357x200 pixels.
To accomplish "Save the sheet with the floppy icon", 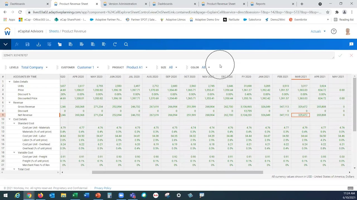I will pyautogui.click(x=27, y=44).
